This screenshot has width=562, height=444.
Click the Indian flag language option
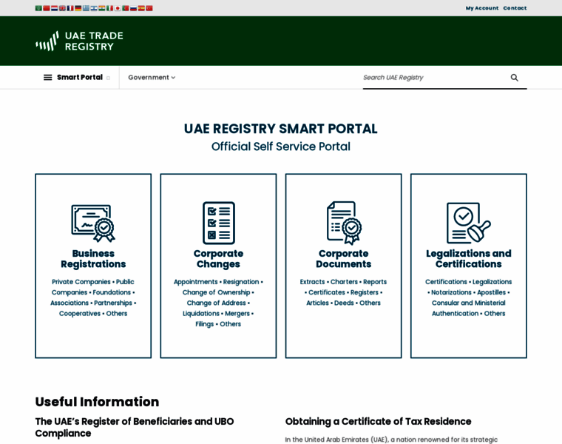101,8
